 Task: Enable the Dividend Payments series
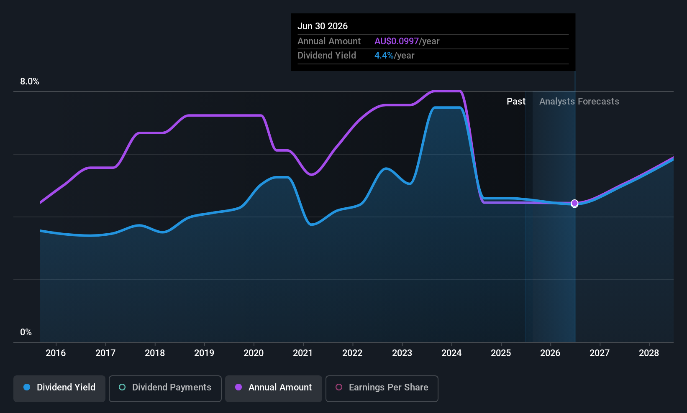(x=165, y=388)
